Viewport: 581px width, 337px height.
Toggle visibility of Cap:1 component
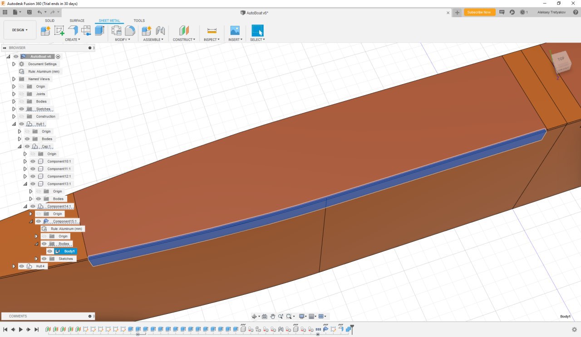pyautogui.click(x=27, y=146)
